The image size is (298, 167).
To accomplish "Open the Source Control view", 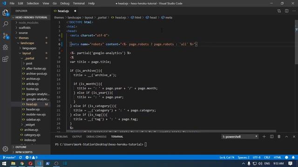I will [5, 36].
